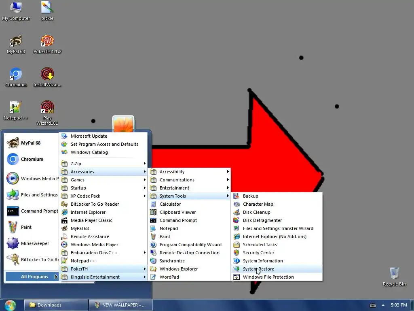The width and height of the screenshot is (414, 311).
Task: Open Notepad from Accessories
Action: (x=189, y=228)
